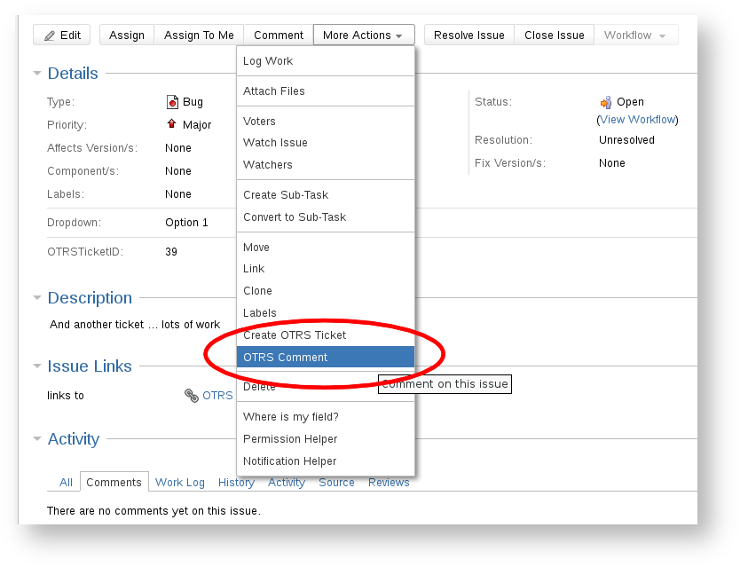
Task: Choose Create OTRS Ticket menu entry
Action: click(x=295, y=335)
